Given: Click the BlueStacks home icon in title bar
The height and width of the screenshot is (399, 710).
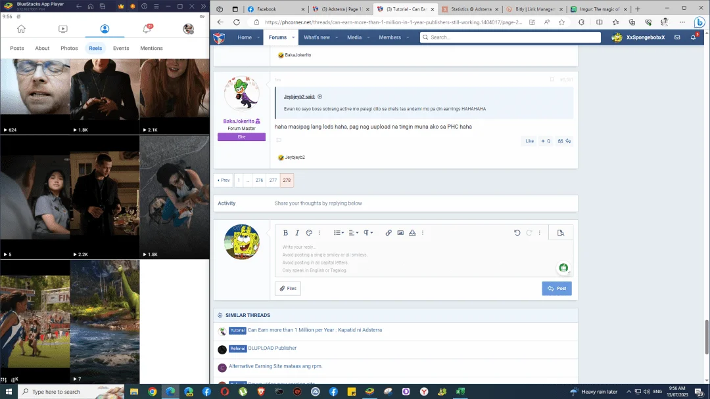Looking at the screenshot, I should pyautogui.click(x=91, y=7).
